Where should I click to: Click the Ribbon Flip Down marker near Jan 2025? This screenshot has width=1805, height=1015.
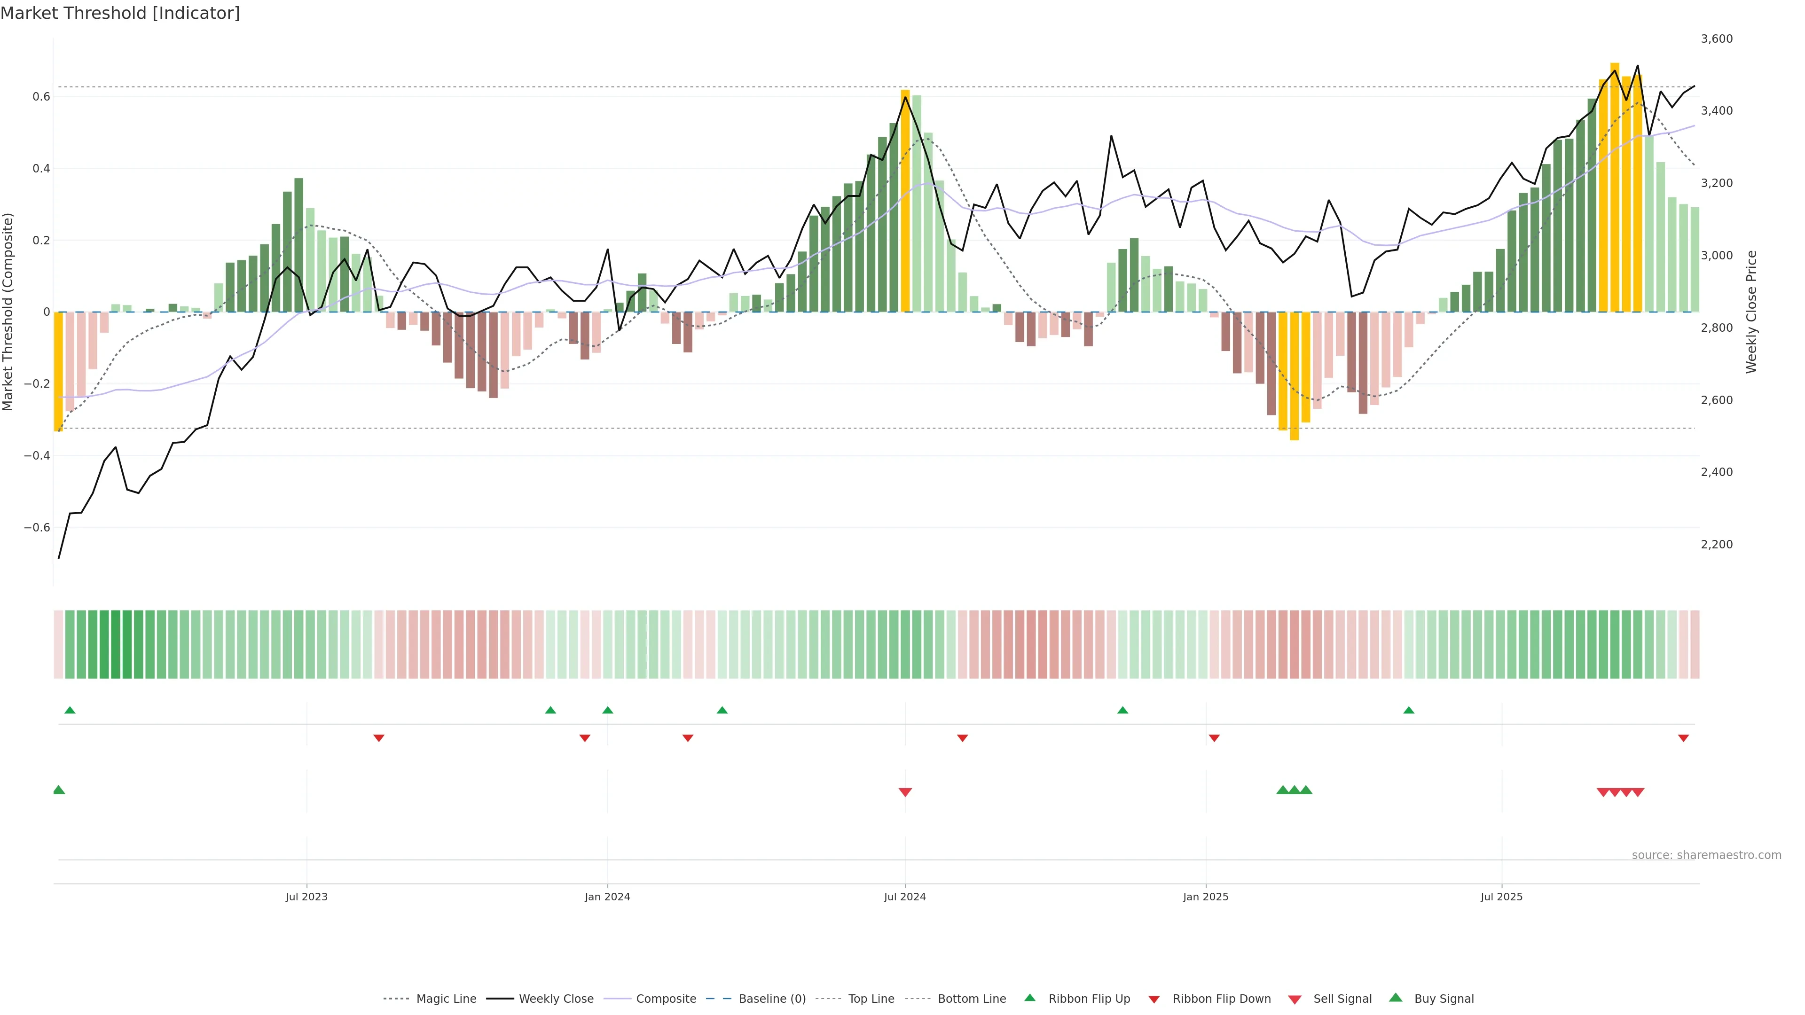point(1214,738)
